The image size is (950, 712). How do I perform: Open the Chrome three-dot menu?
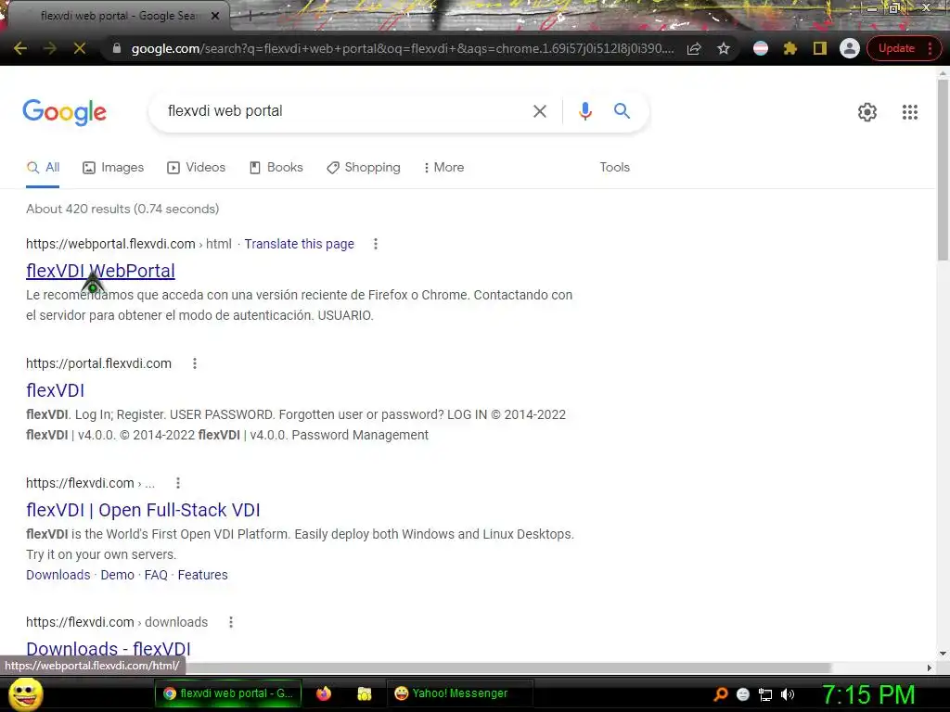click(930, 48)
